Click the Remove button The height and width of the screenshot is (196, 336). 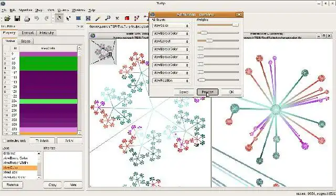[13, 185]
